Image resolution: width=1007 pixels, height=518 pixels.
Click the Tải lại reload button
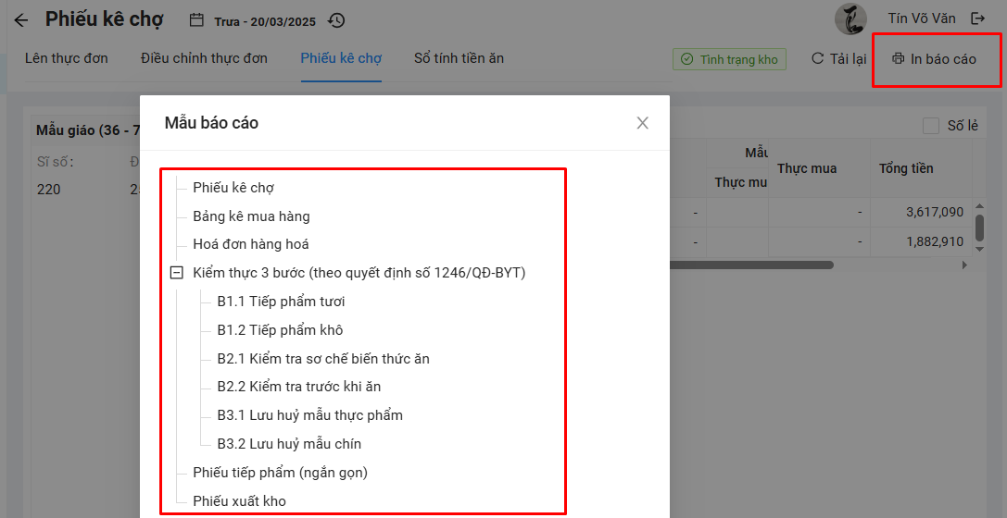tap(838, 59)
